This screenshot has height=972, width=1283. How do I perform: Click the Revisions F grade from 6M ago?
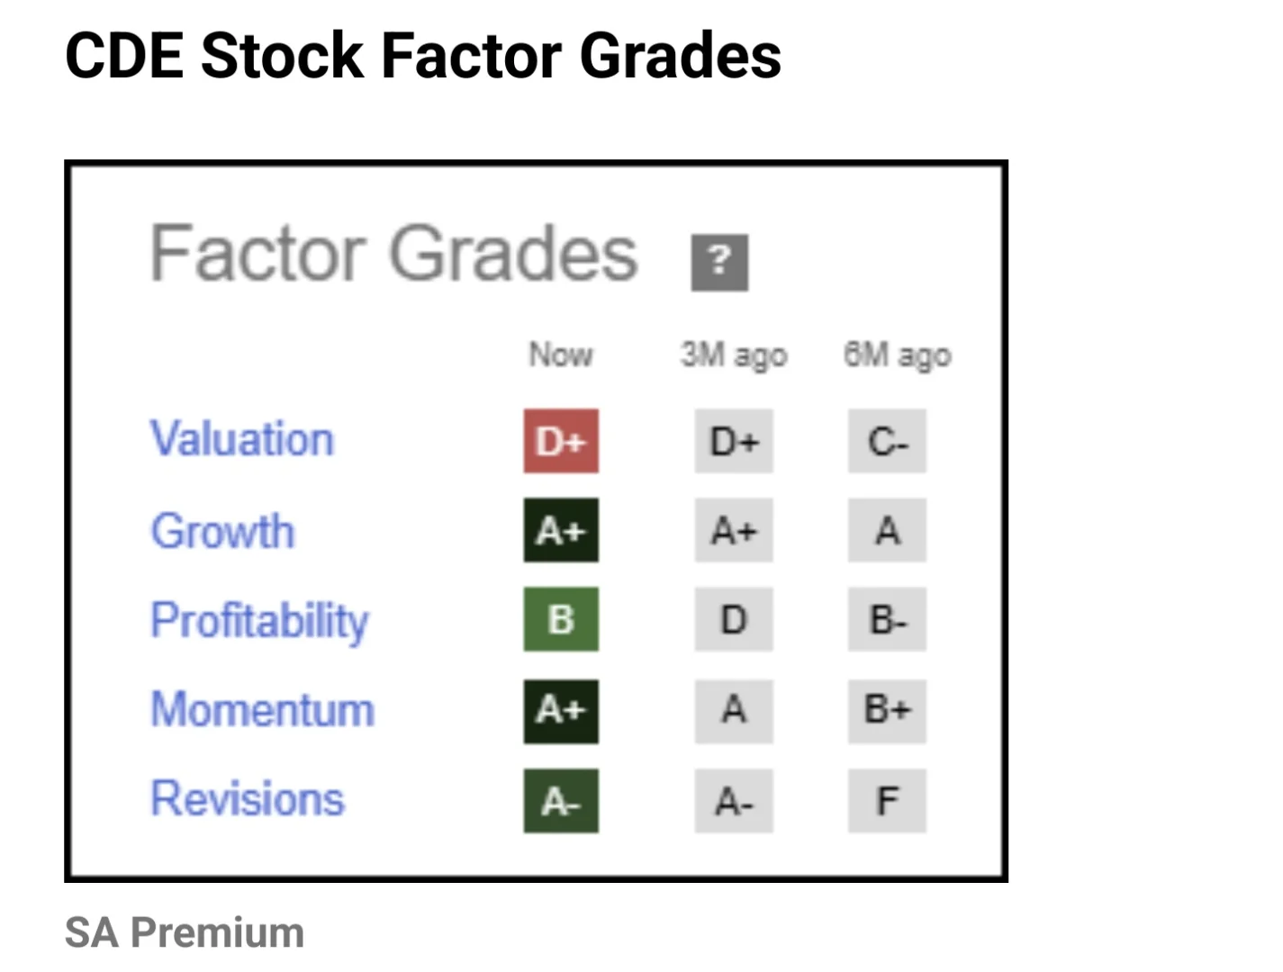[887, 800]
